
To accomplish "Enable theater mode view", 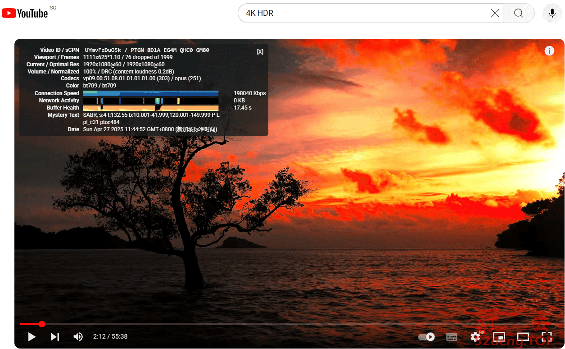I will (523, 337).
